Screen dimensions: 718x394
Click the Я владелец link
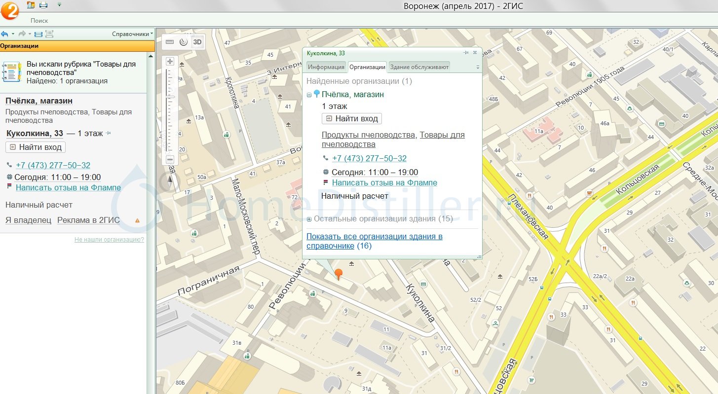click(x=28, y=220)
